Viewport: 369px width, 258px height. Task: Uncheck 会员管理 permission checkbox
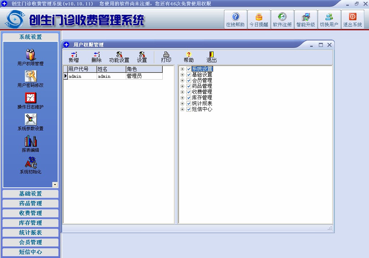click(189, 80)
